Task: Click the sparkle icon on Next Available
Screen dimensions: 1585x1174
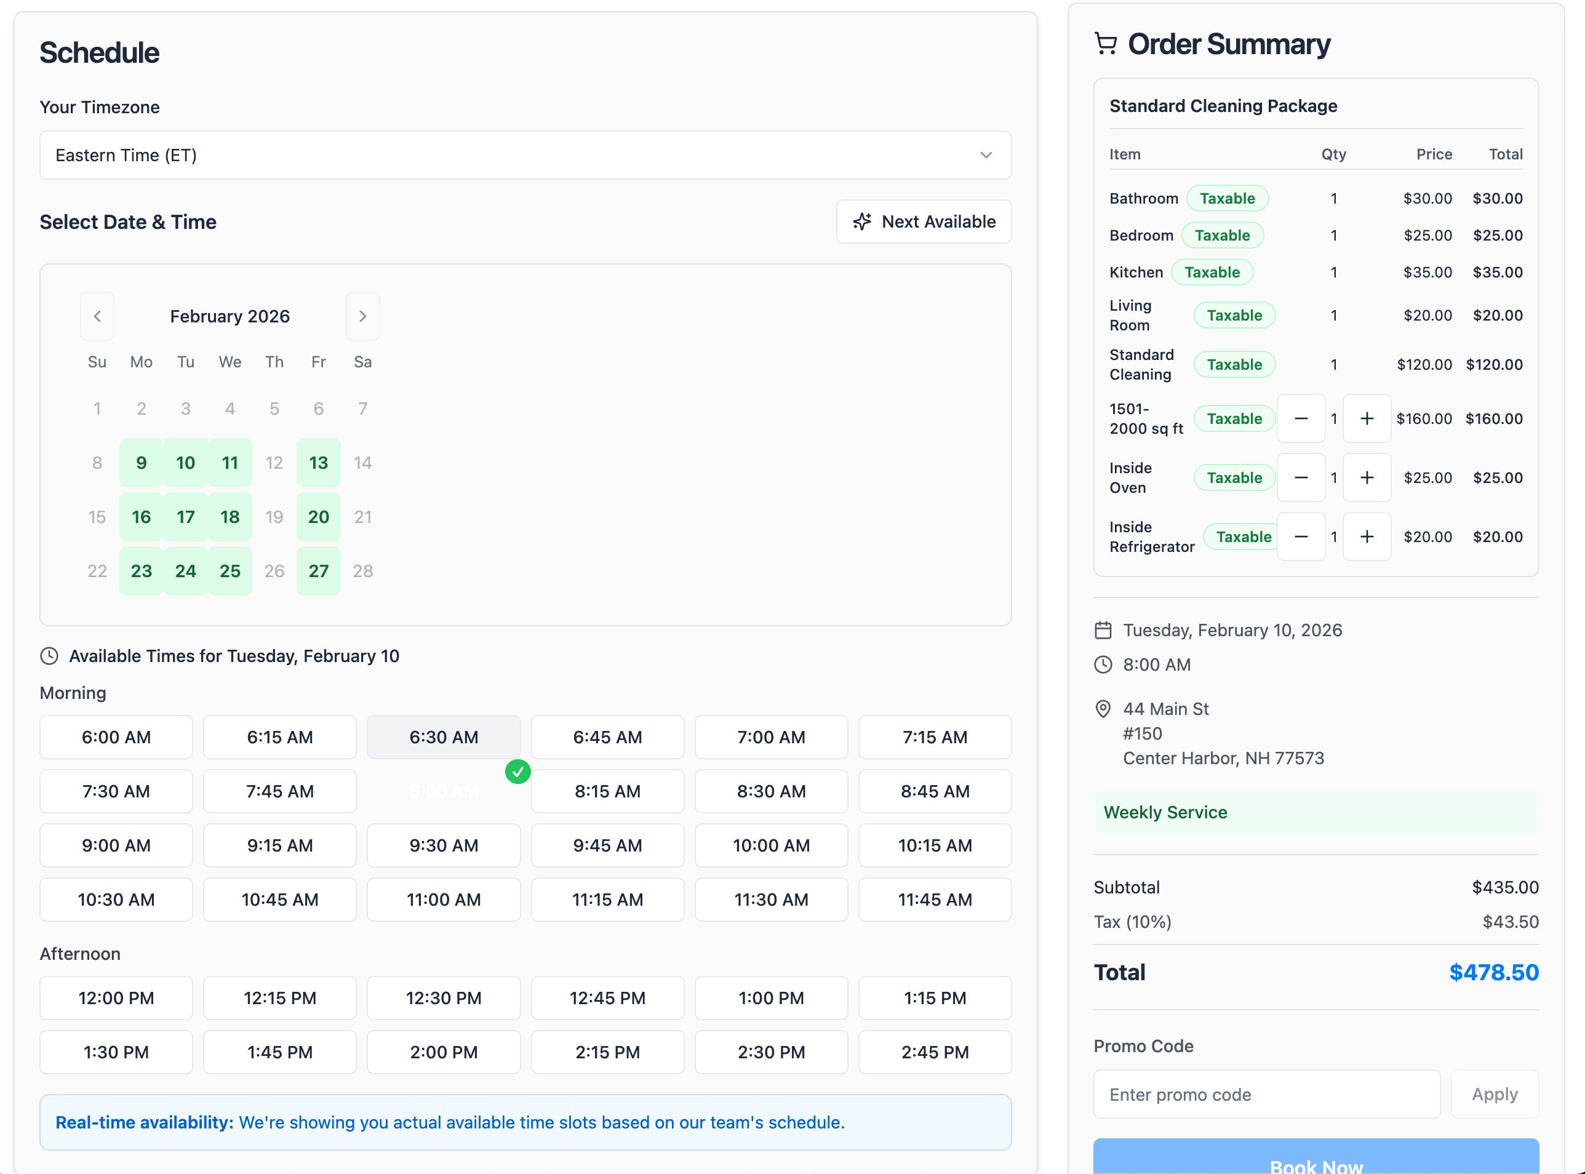Action: pos(863,222)
